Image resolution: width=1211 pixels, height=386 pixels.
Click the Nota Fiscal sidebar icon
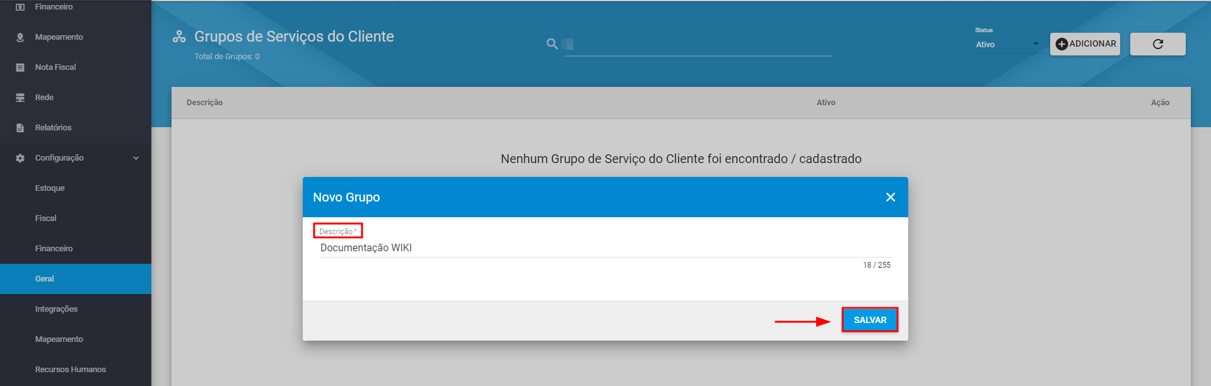click(20, 67)
